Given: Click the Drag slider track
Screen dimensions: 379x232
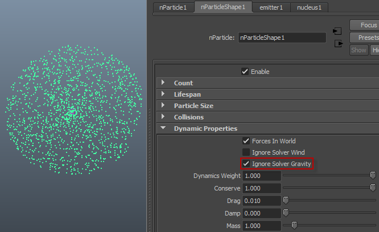Looking at the screenshot, I should pyautogui.click(x=330, y=200).
